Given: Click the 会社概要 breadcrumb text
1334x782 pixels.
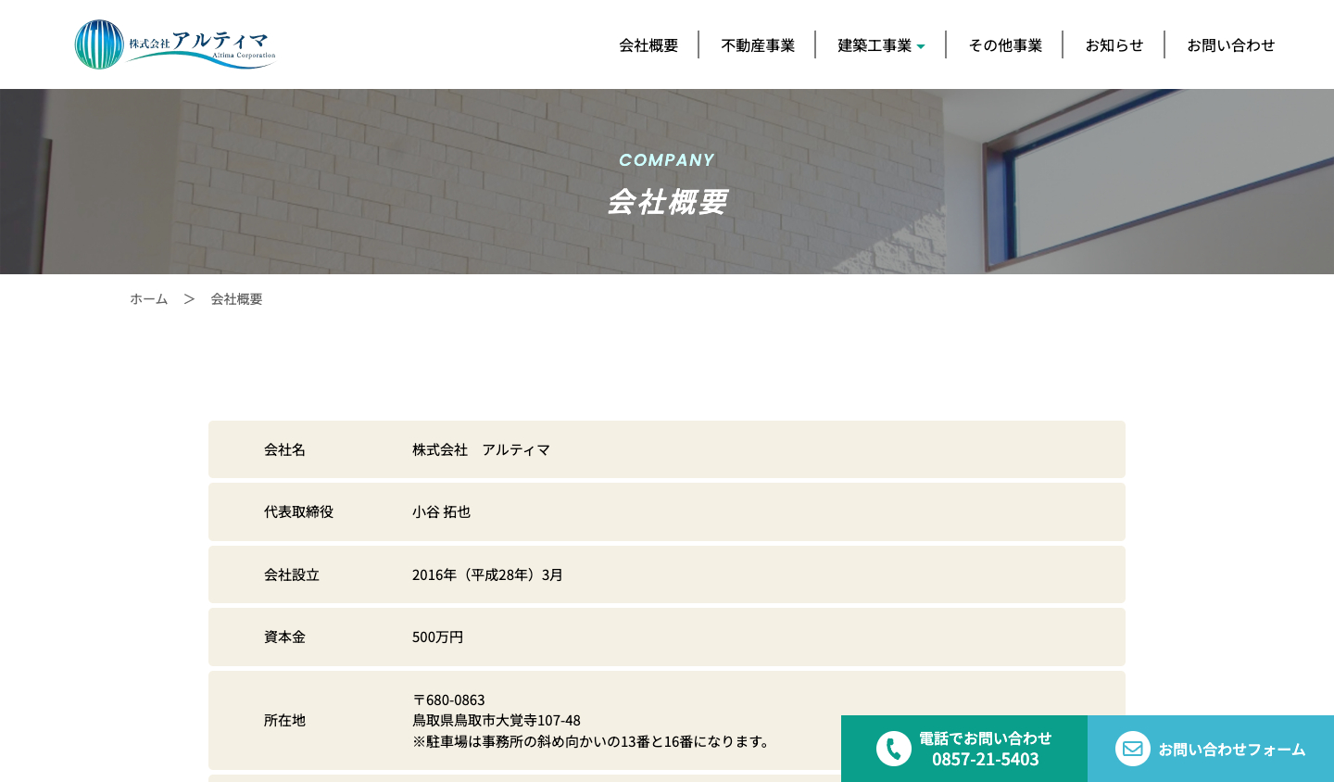Looking at the screenshot, I should pos(236,298).
